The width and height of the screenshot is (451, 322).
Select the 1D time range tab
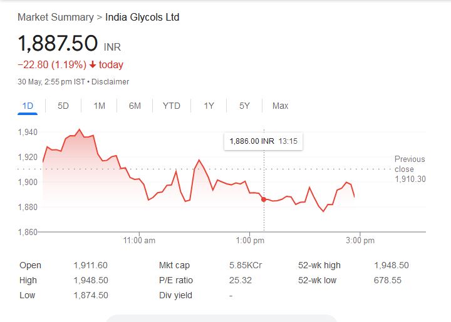point(28,106)
